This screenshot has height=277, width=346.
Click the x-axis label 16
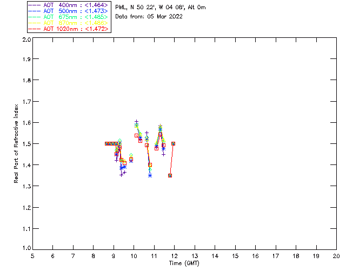click(256, 256)
